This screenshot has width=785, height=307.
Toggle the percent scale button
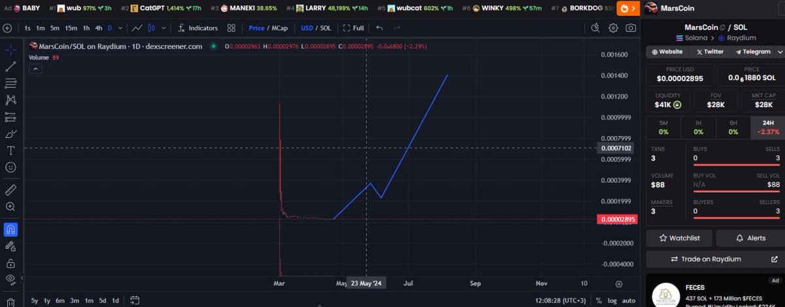tap(599, 300)
